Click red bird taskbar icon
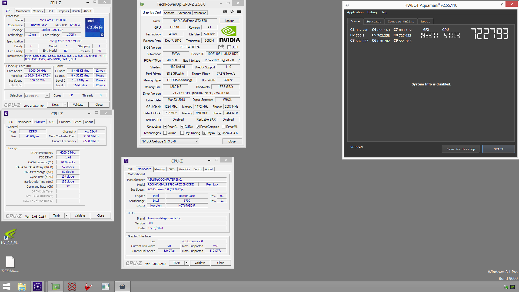 tap(88, 287)
